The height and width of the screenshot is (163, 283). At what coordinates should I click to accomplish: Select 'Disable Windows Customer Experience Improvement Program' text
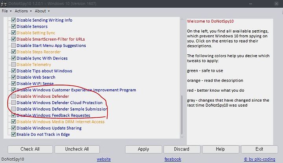[x=76, y=90]
